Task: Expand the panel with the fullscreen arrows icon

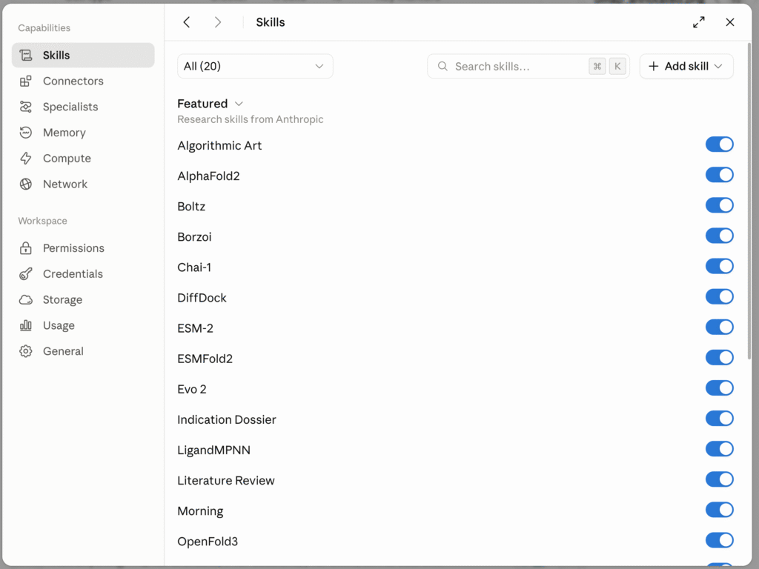Action: coord(698,22)
